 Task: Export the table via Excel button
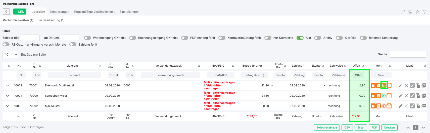pos(361,127)
